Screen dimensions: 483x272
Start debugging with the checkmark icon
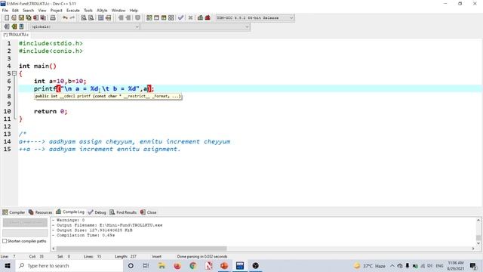181,18
